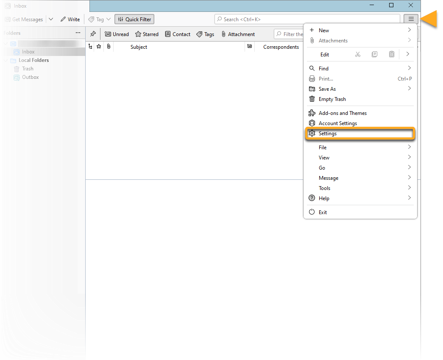Click the thread column icon in header
The height and width of the screenshot is (360, 443).
click(x=90, y=47)
